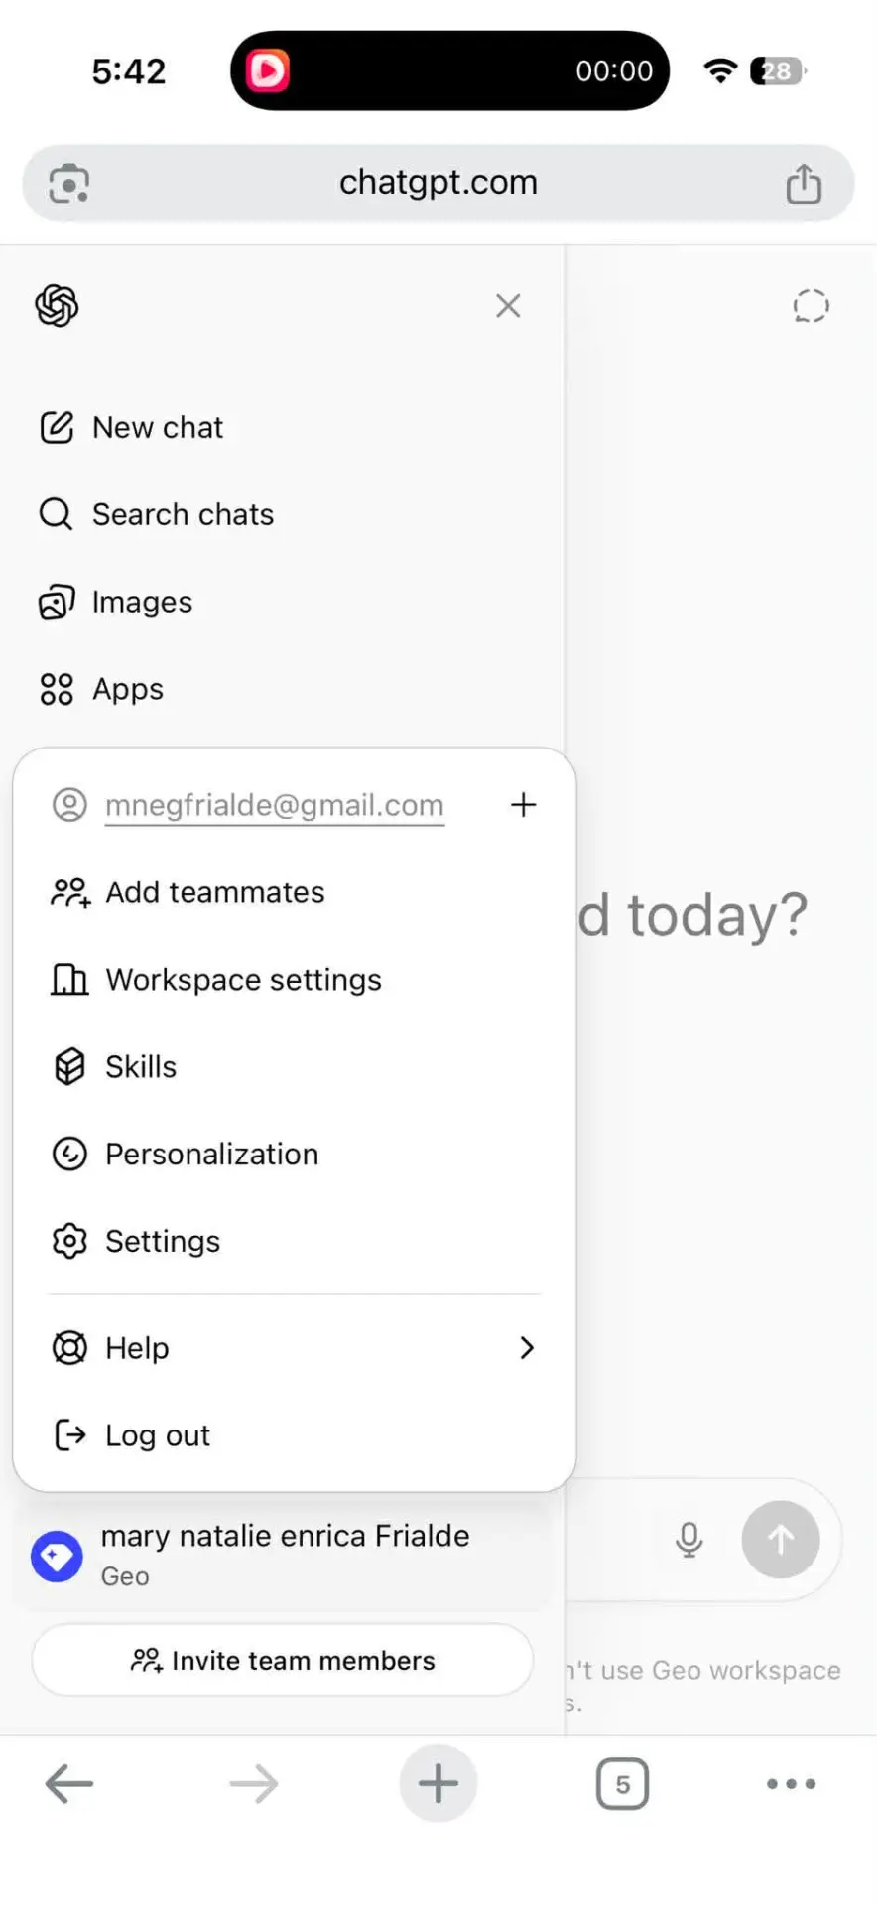Open Search chats

[156, 514]
